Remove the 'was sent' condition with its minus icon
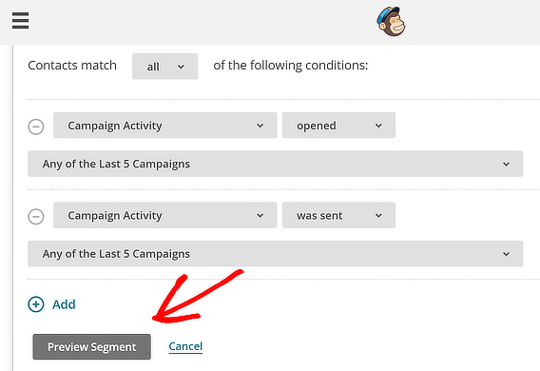Viewport: 540px width, 371px height. click(36, 217)
